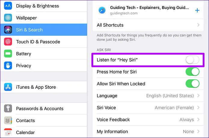This screenshot has width=209, height=138.
Task: Open the iTunes & App Store icon
Action: tap(8, 87)
